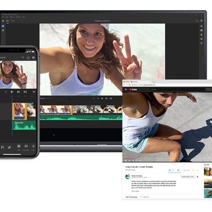Open the YouTube hamburger menu

(126, 89)
